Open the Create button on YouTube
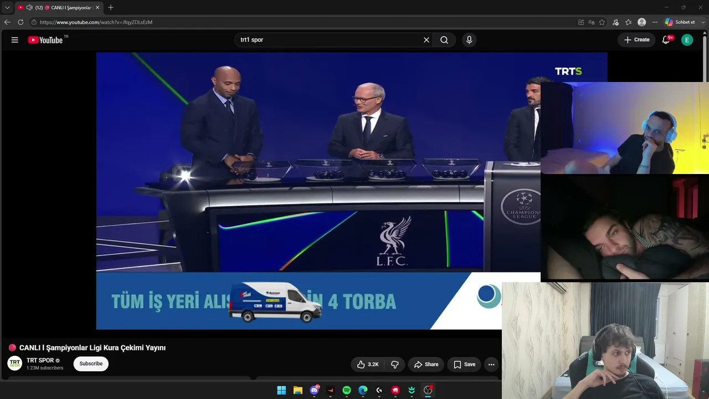Screen dimensions: 709x399 (x=636, y=40)
